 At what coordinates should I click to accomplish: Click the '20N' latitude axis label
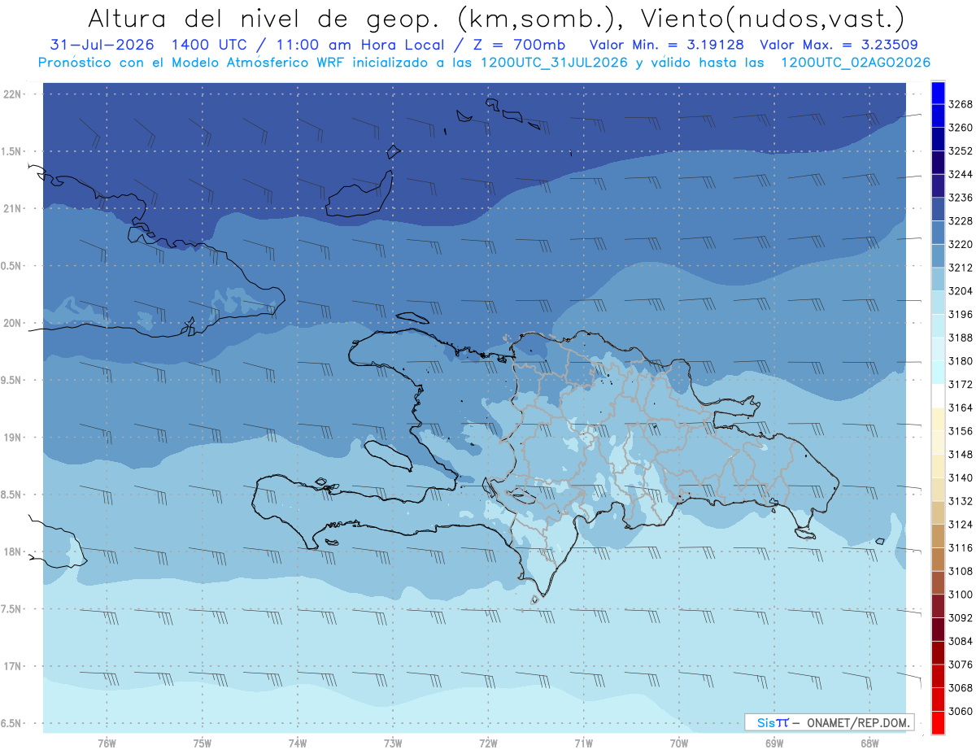pyautogui.click(x=12, y=323)
